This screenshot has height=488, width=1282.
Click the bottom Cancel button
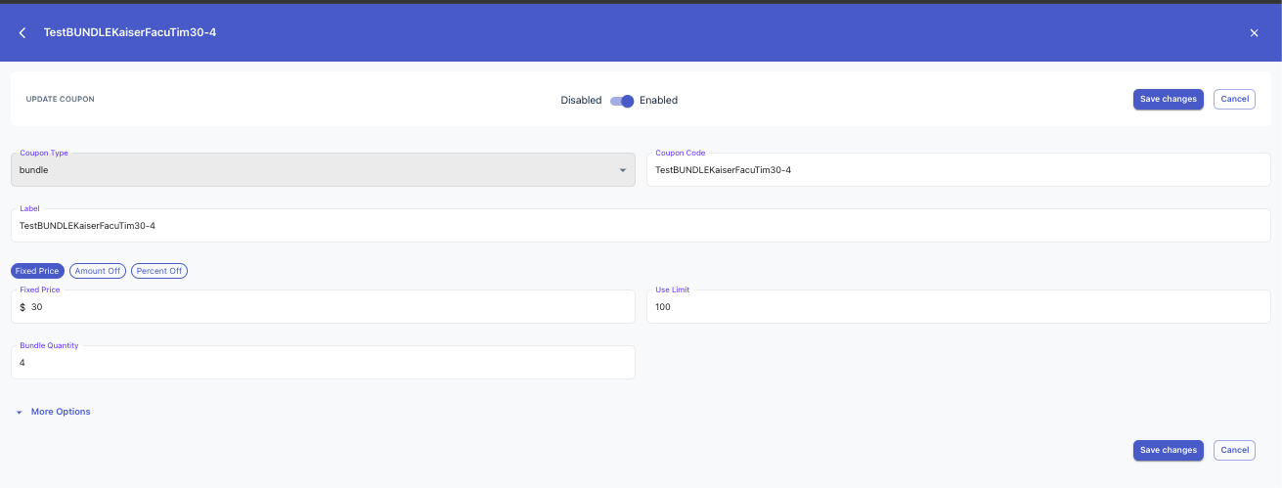1234,450
